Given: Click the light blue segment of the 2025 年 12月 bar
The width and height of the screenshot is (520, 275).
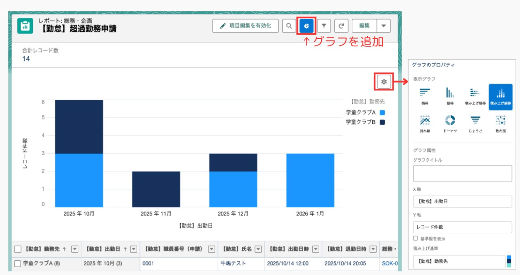Looking at the screenshot, I should pyautogui.click(x=233, y=189).
